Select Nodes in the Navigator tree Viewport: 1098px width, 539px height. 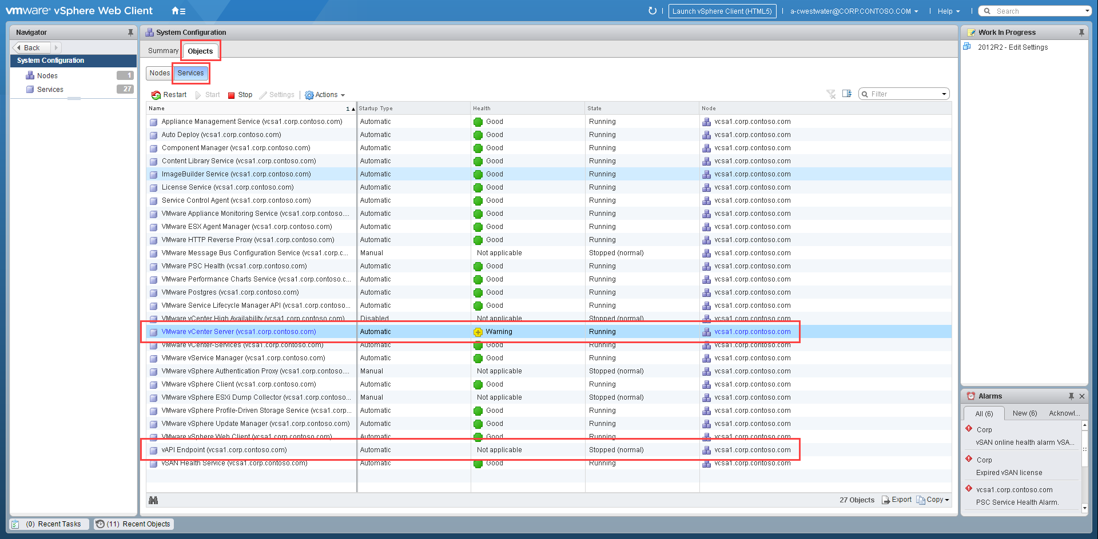(47, 76)
